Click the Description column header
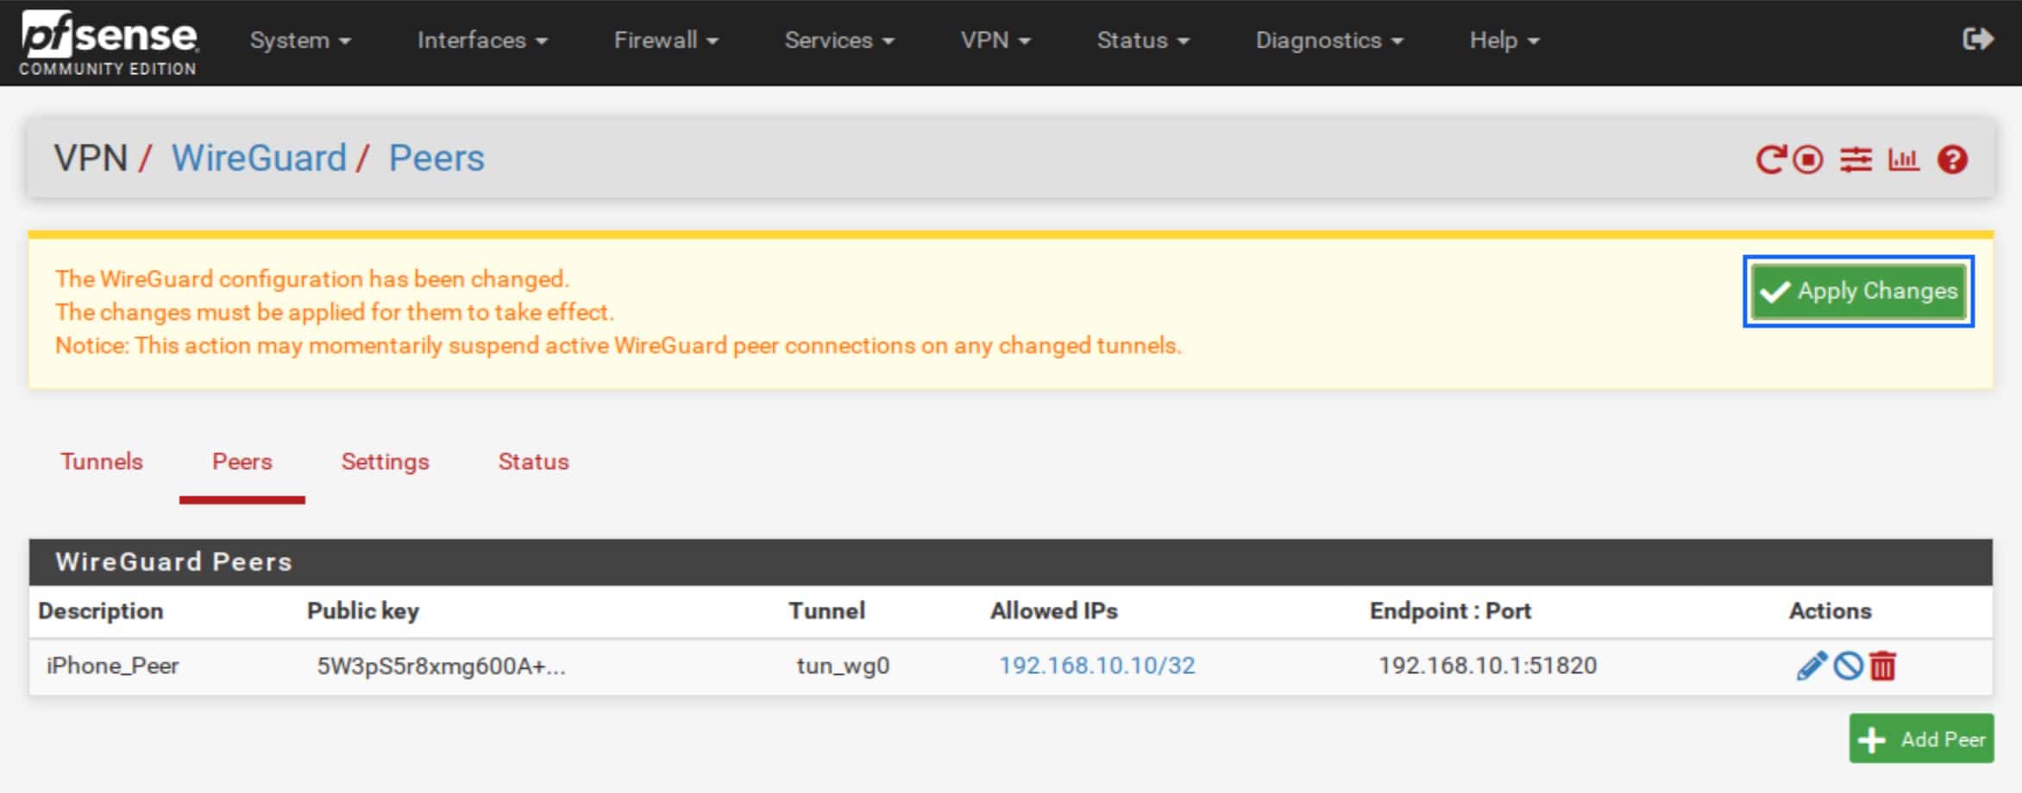Image resolution: width=2022 pixels, height=793 pixels. [101, 611]
